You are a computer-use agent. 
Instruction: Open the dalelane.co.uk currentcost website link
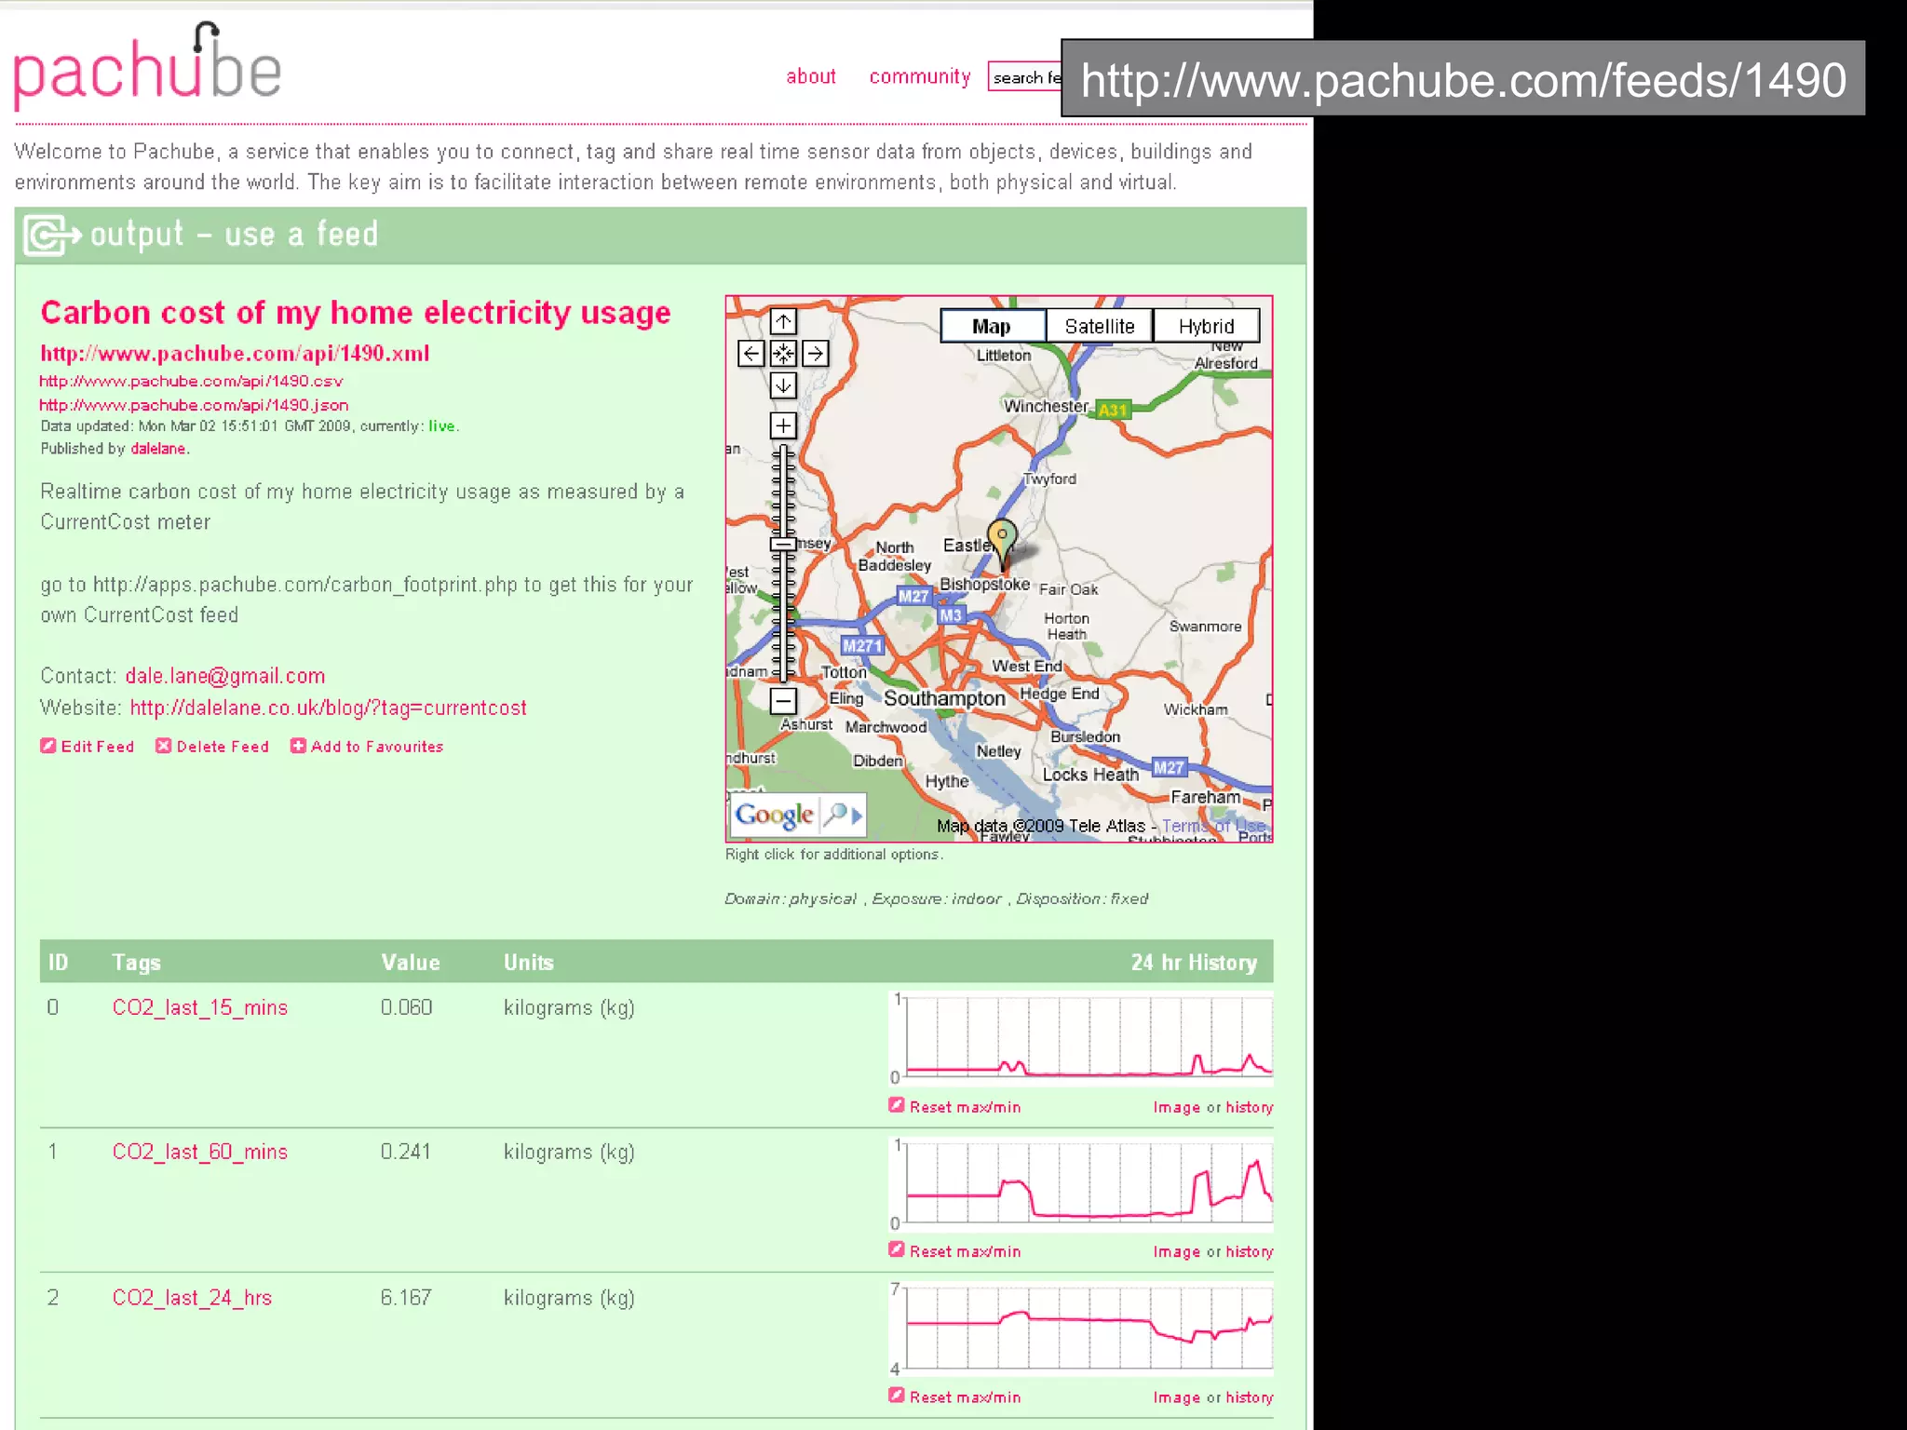coord(328,708)
